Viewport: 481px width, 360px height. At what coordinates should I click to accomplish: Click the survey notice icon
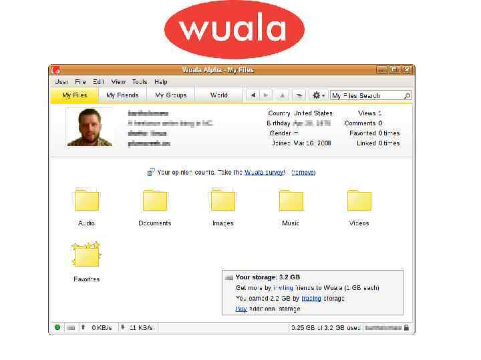point(150,172)
